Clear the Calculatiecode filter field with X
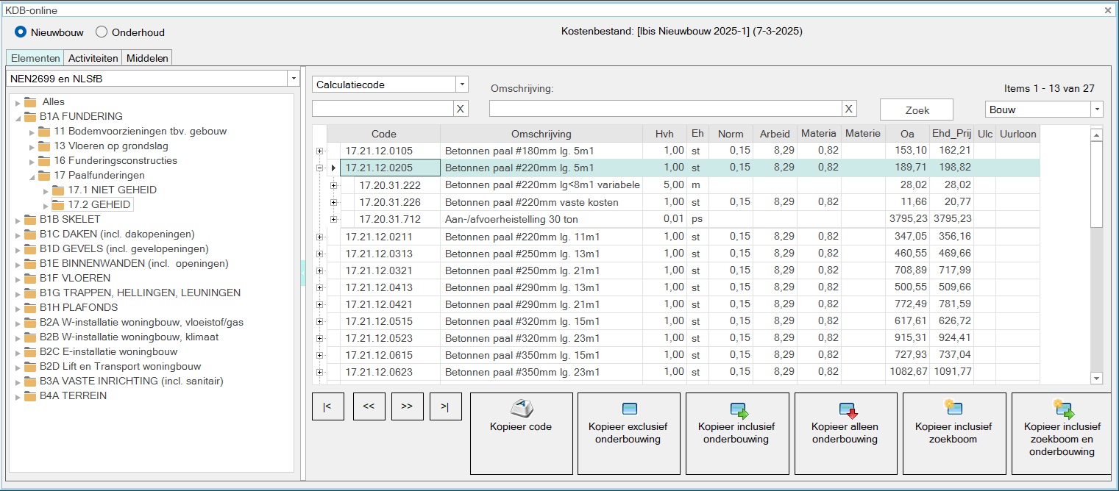The height and width of the screenshot is (491, 1119). [461, 109]
